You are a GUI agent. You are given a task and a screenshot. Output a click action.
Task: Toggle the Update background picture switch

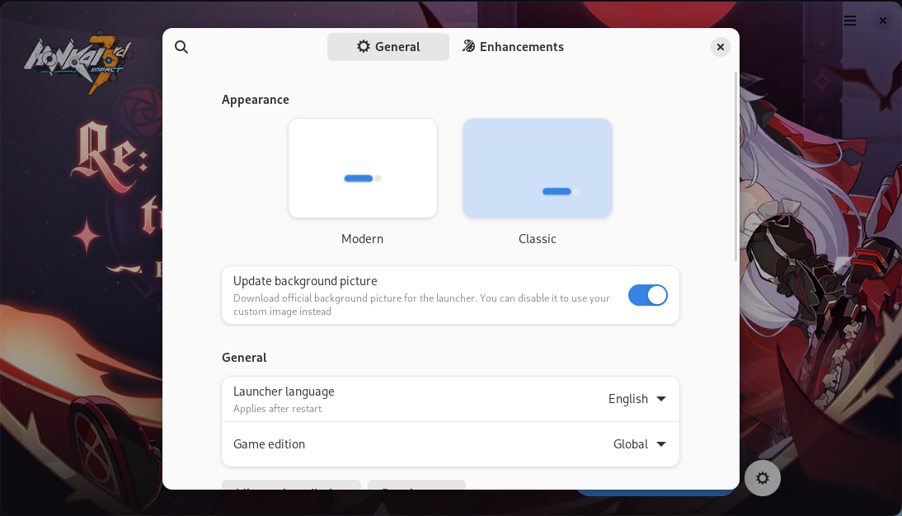[x=648, y=295]
